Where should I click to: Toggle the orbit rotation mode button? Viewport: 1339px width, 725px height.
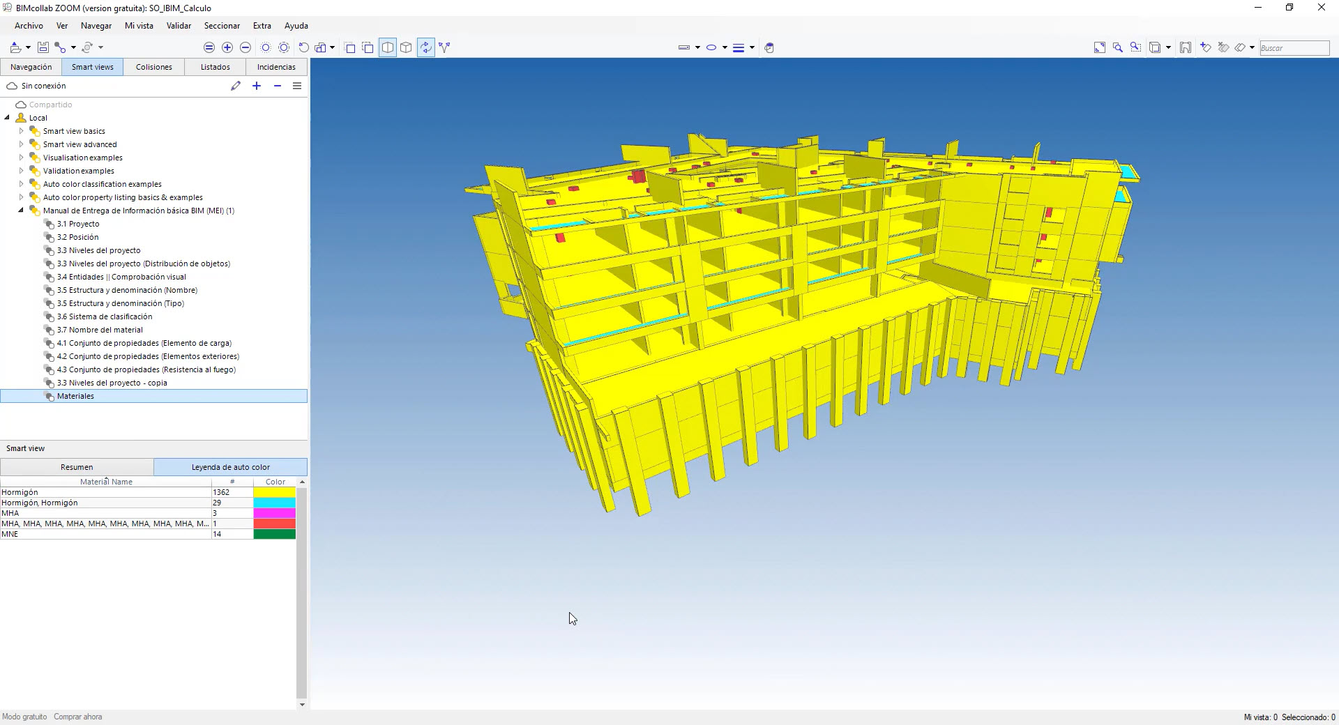click(x=425, y=47)
